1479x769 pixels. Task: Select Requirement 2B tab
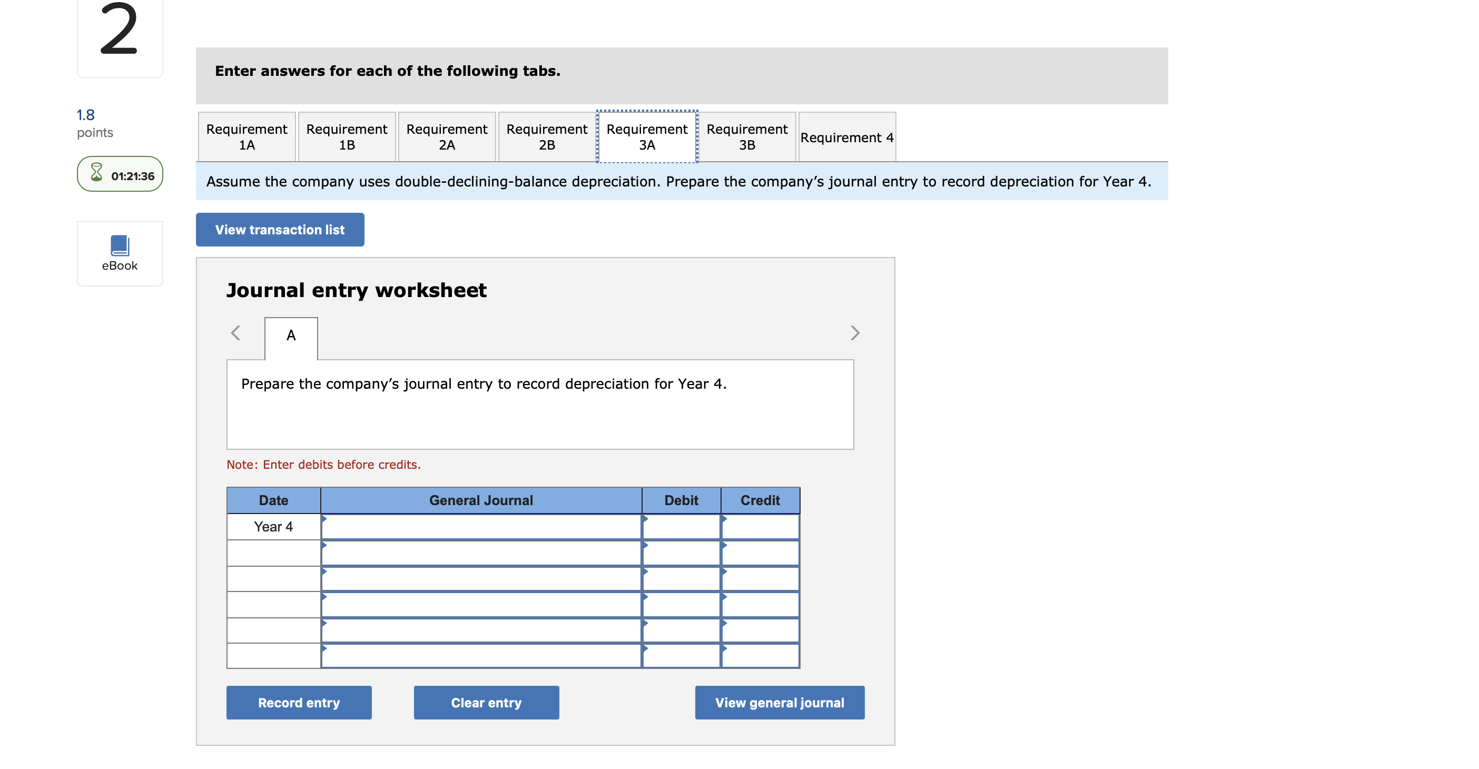click(x=547, y=137)
